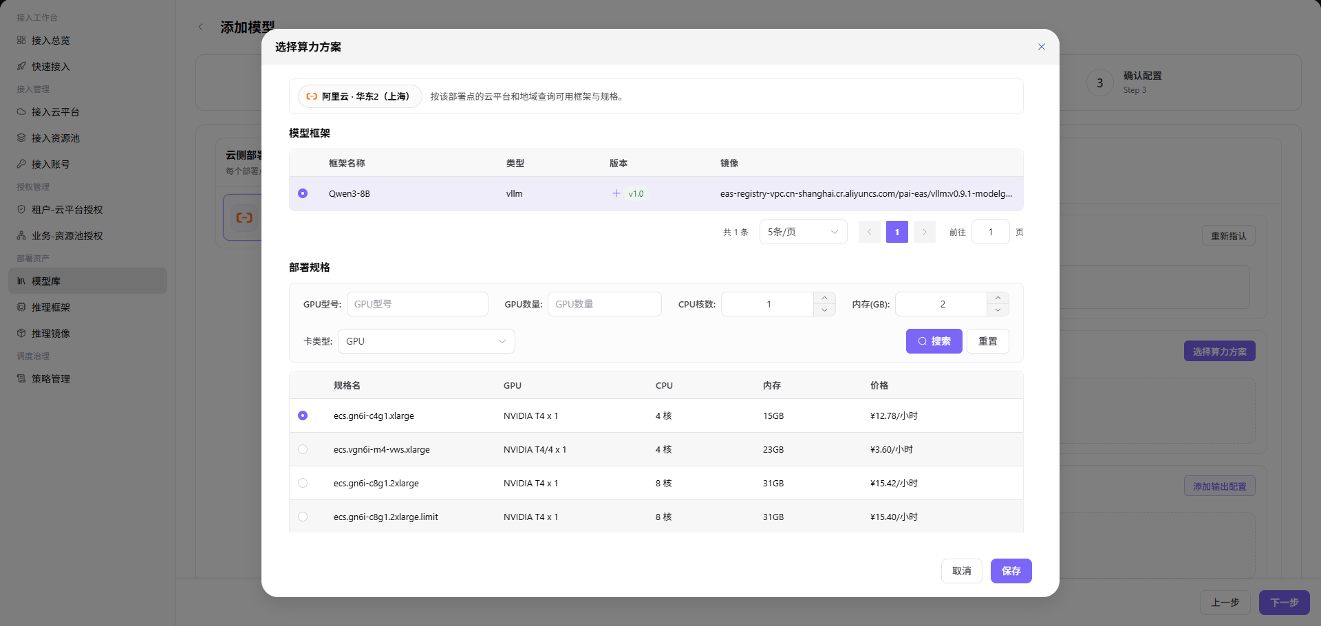1321x626 pixels.
Task: Click the Aliyun logo in region tag
Action: coord(312,96)
